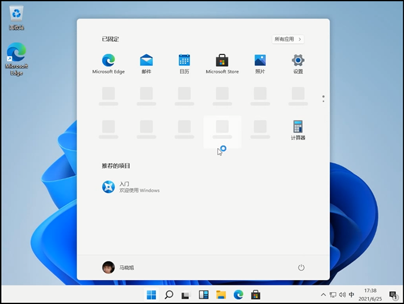This screenshot has height=304, width=404.
Task: Click the 欢迎使用 Windows subtitle text
Action: (139, 191)
